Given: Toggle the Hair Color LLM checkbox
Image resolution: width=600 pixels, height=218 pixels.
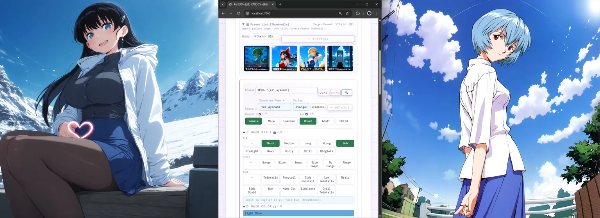Looking at the screenshot, I should (x=275, y=207).
